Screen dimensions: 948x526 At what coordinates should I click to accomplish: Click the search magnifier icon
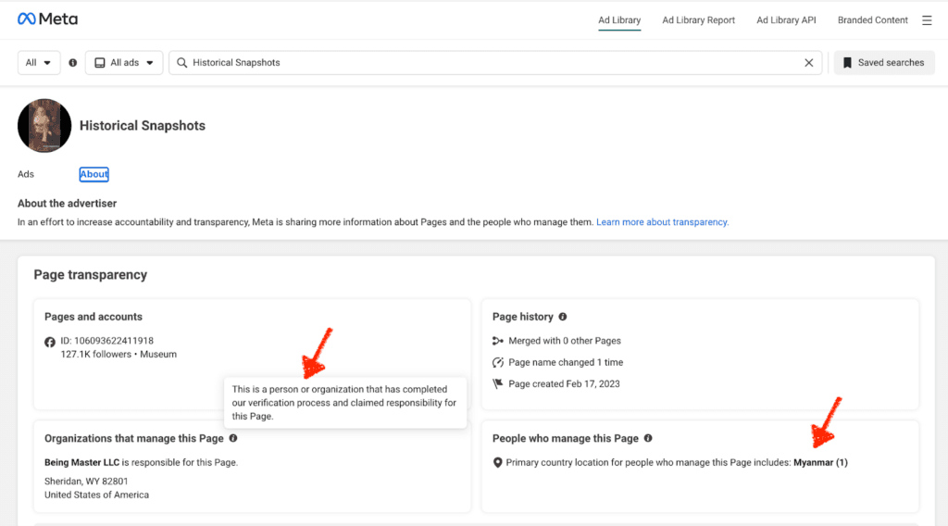[182, 63]
